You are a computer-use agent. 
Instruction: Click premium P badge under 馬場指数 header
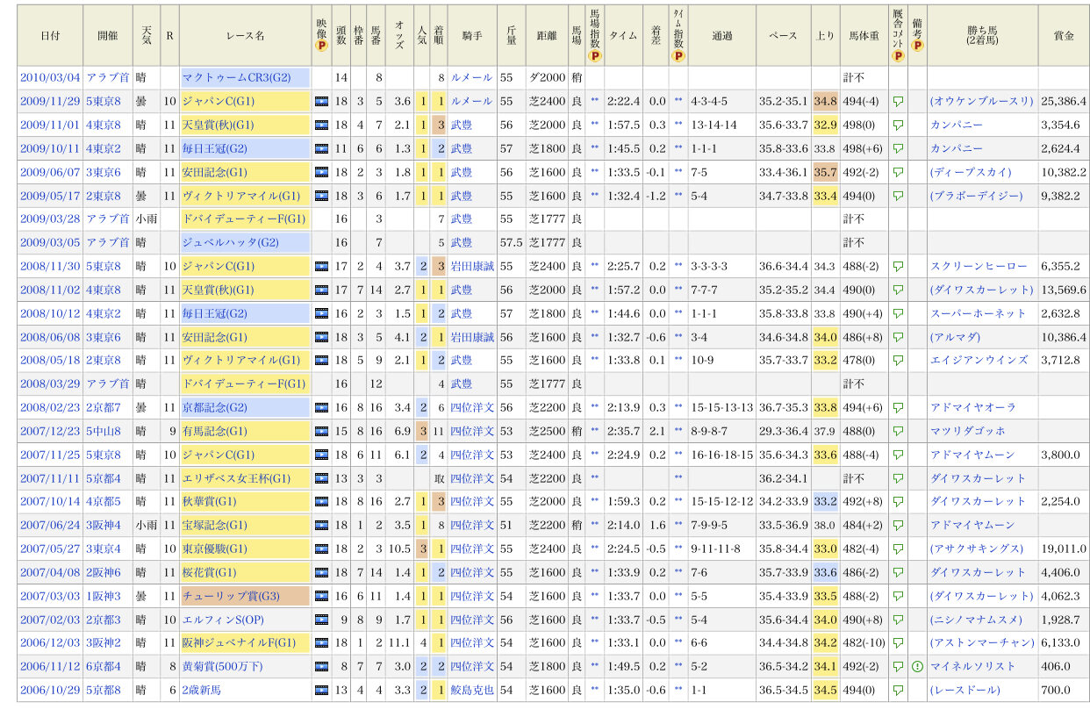click(x=595, y=56)
